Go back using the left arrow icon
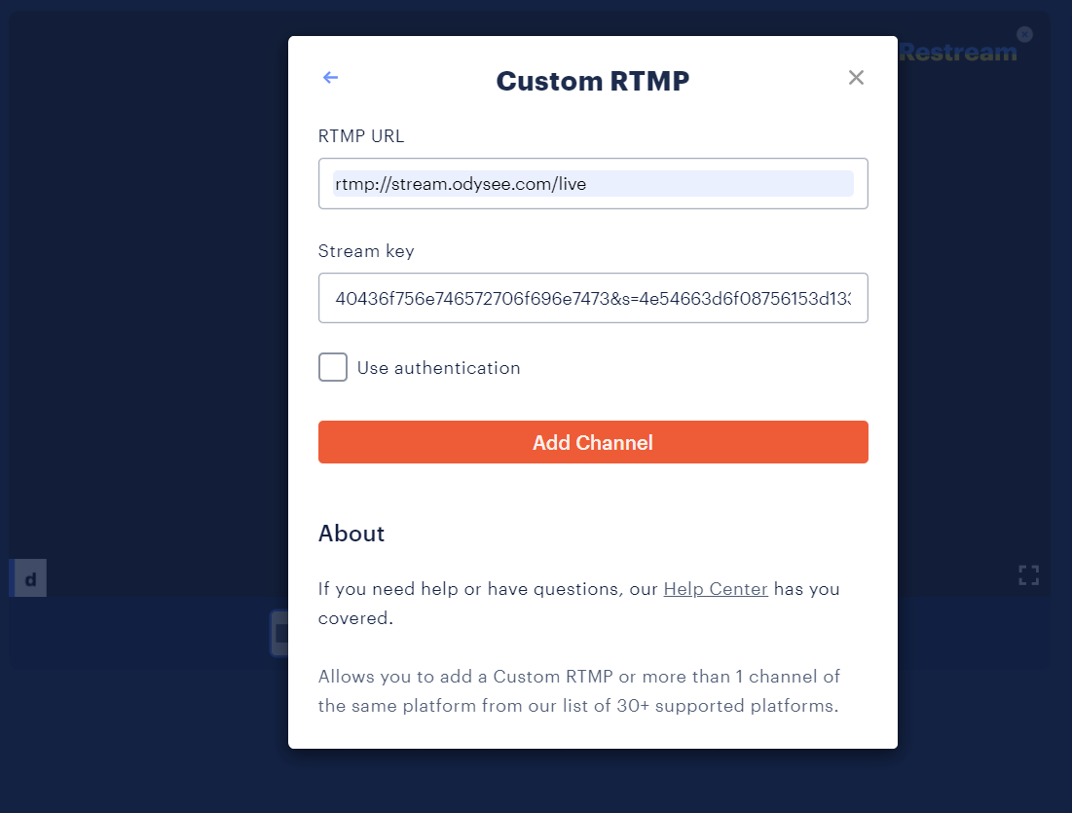Screen dimensions: 1072x813 tap(330, 78)
